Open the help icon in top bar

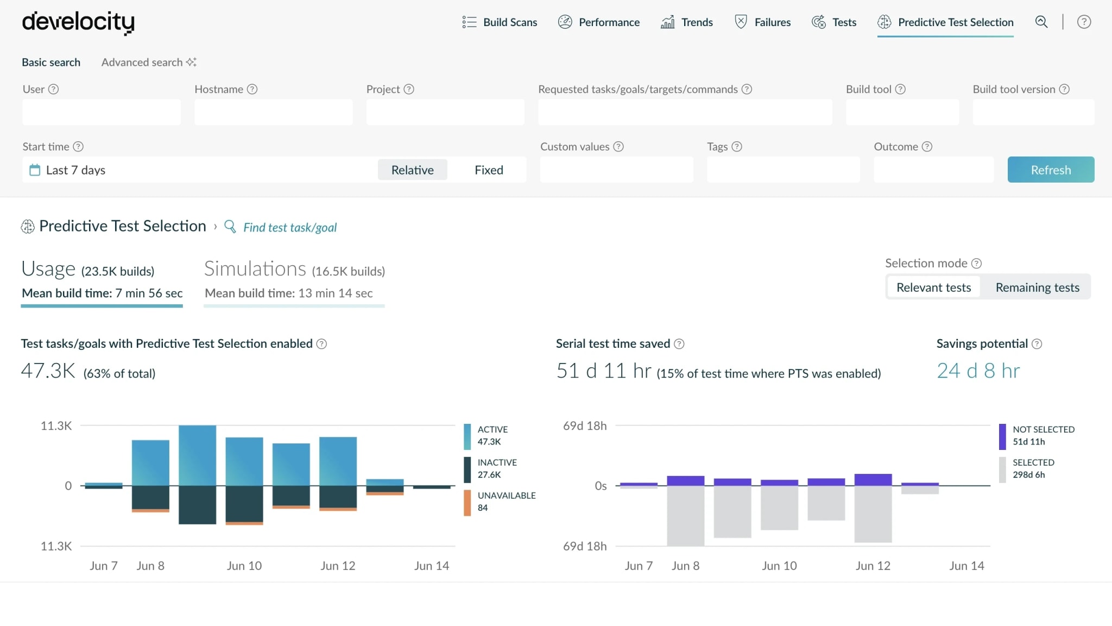pos(1084,22)
